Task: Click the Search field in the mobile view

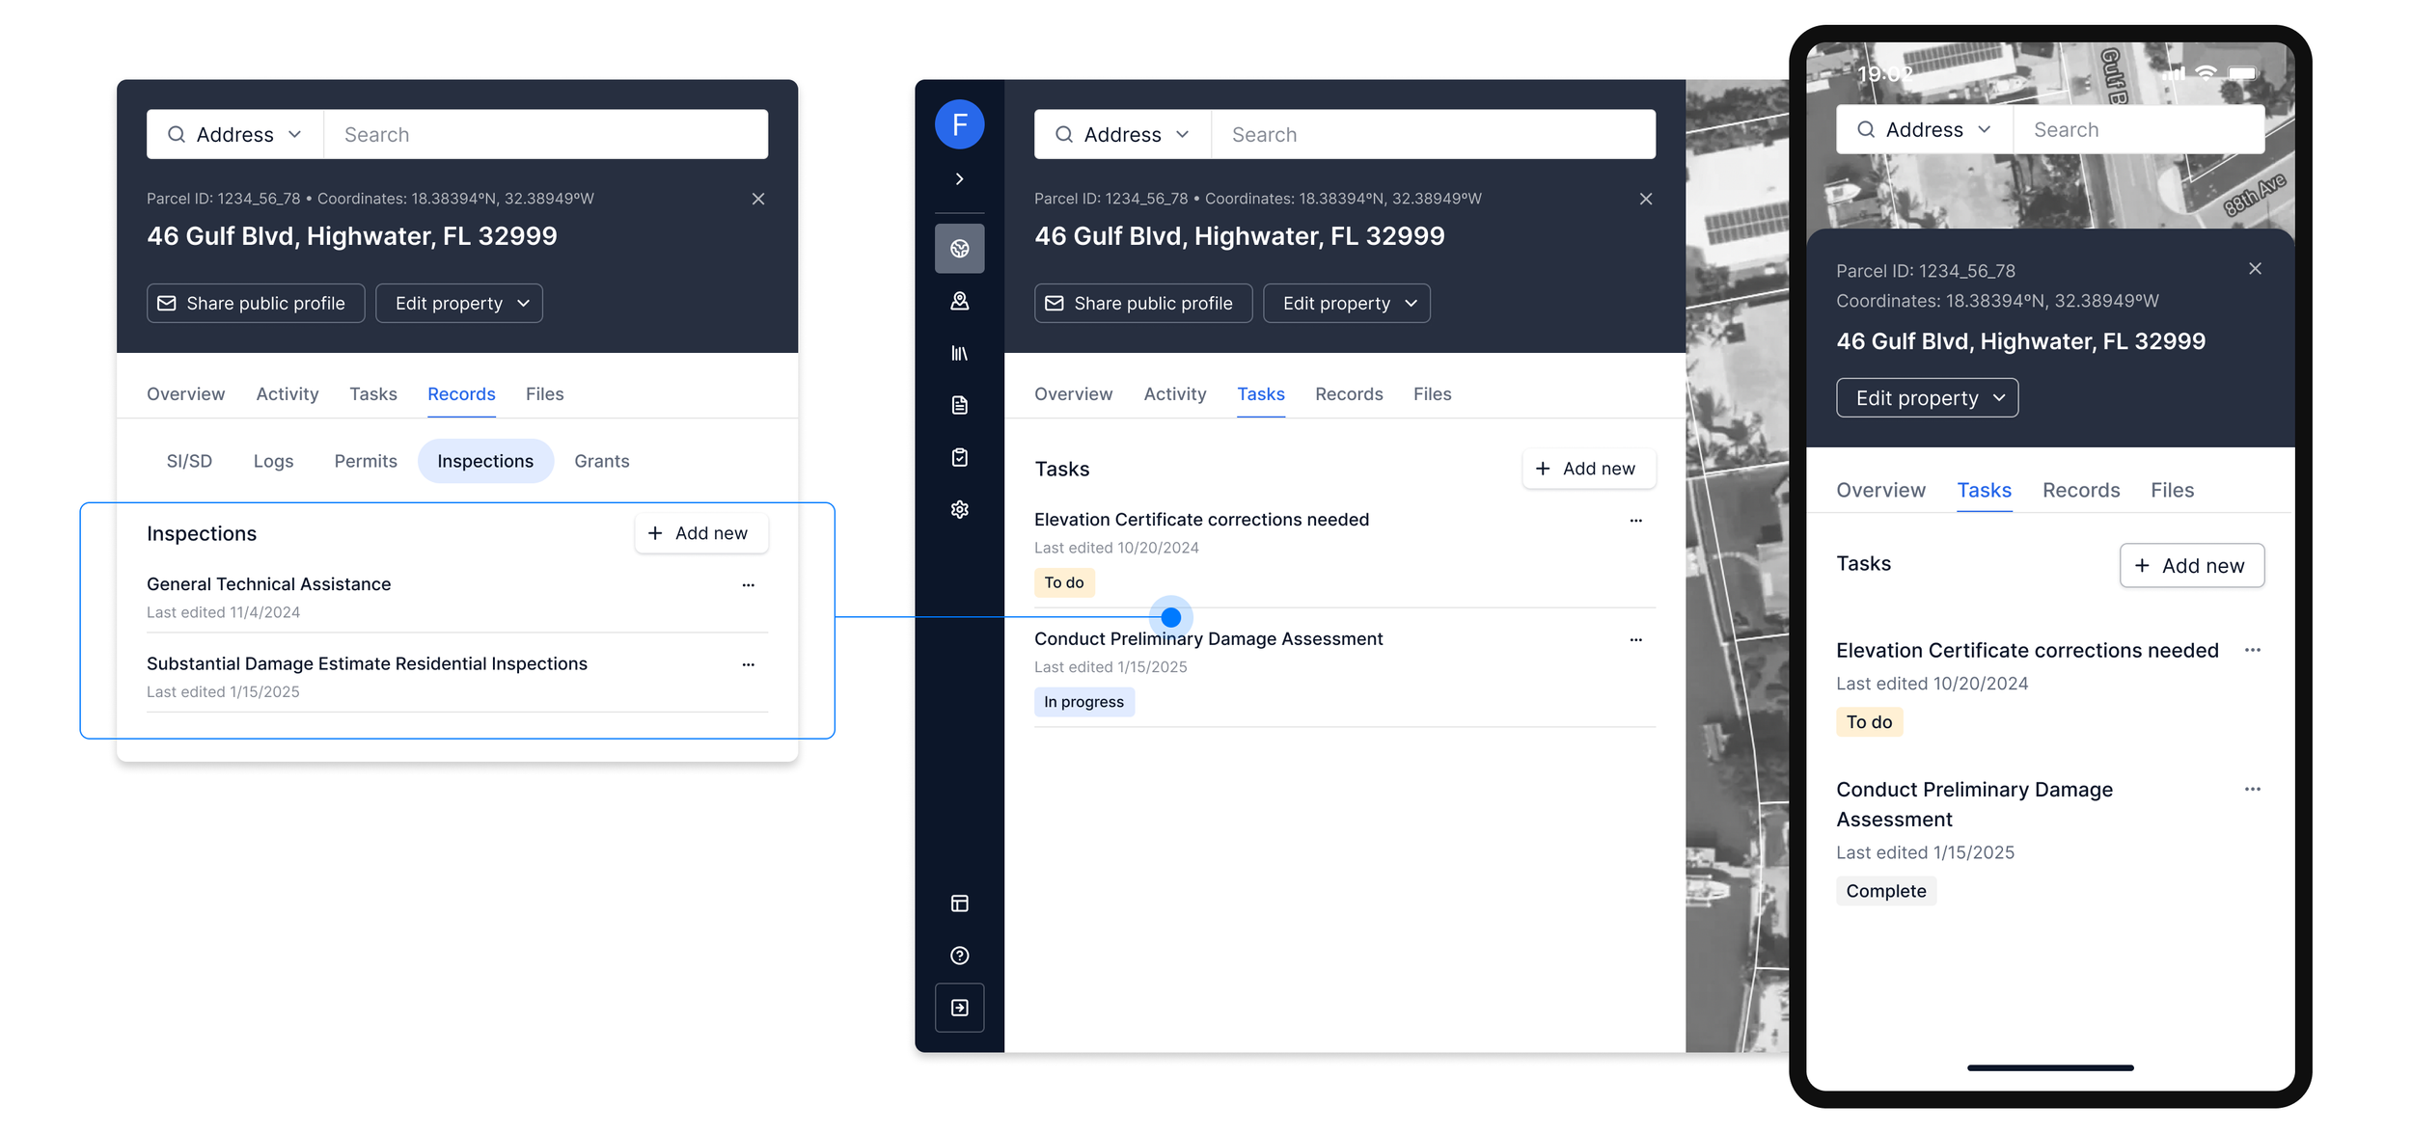Action: tap(2137, 130)
